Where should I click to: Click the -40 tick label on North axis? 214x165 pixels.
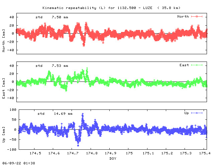10,50
